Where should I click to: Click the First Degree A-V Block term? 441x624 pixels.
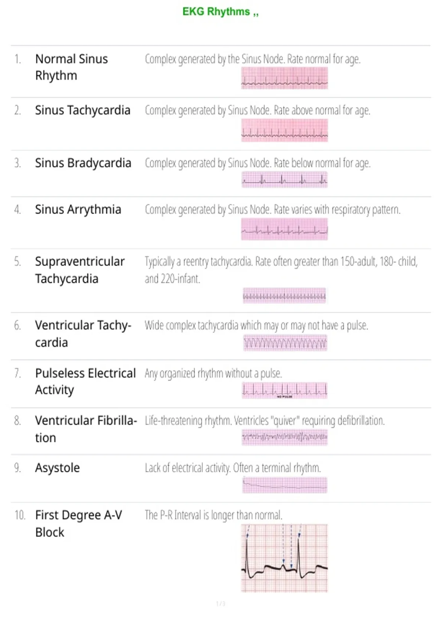point(79,524)
